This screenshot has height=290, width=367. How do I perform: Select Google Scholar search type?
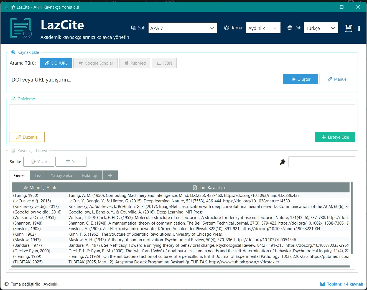(x=96, y=63)
